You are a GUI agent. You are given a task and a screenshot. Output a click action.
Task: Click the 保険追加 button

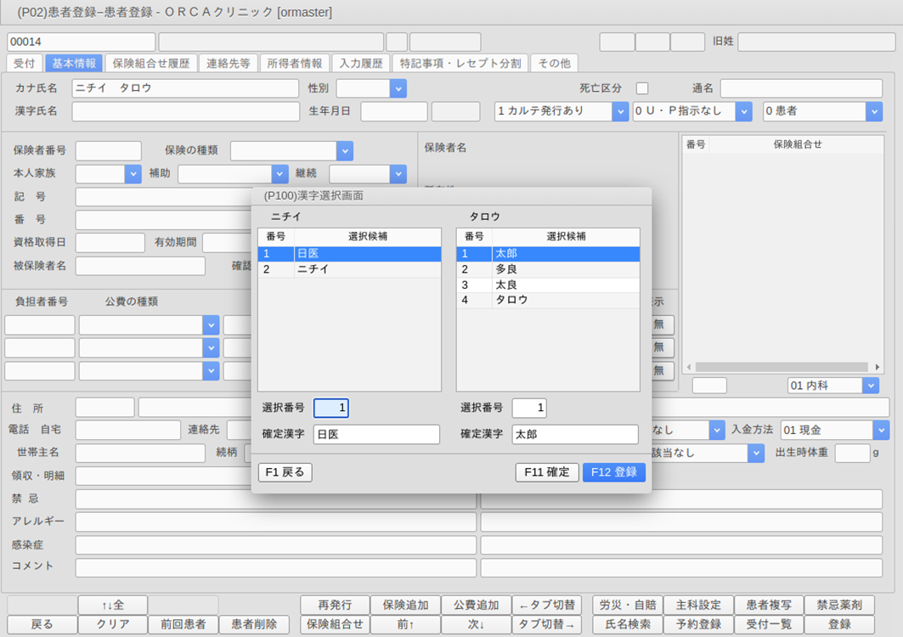tap(405, 605)
